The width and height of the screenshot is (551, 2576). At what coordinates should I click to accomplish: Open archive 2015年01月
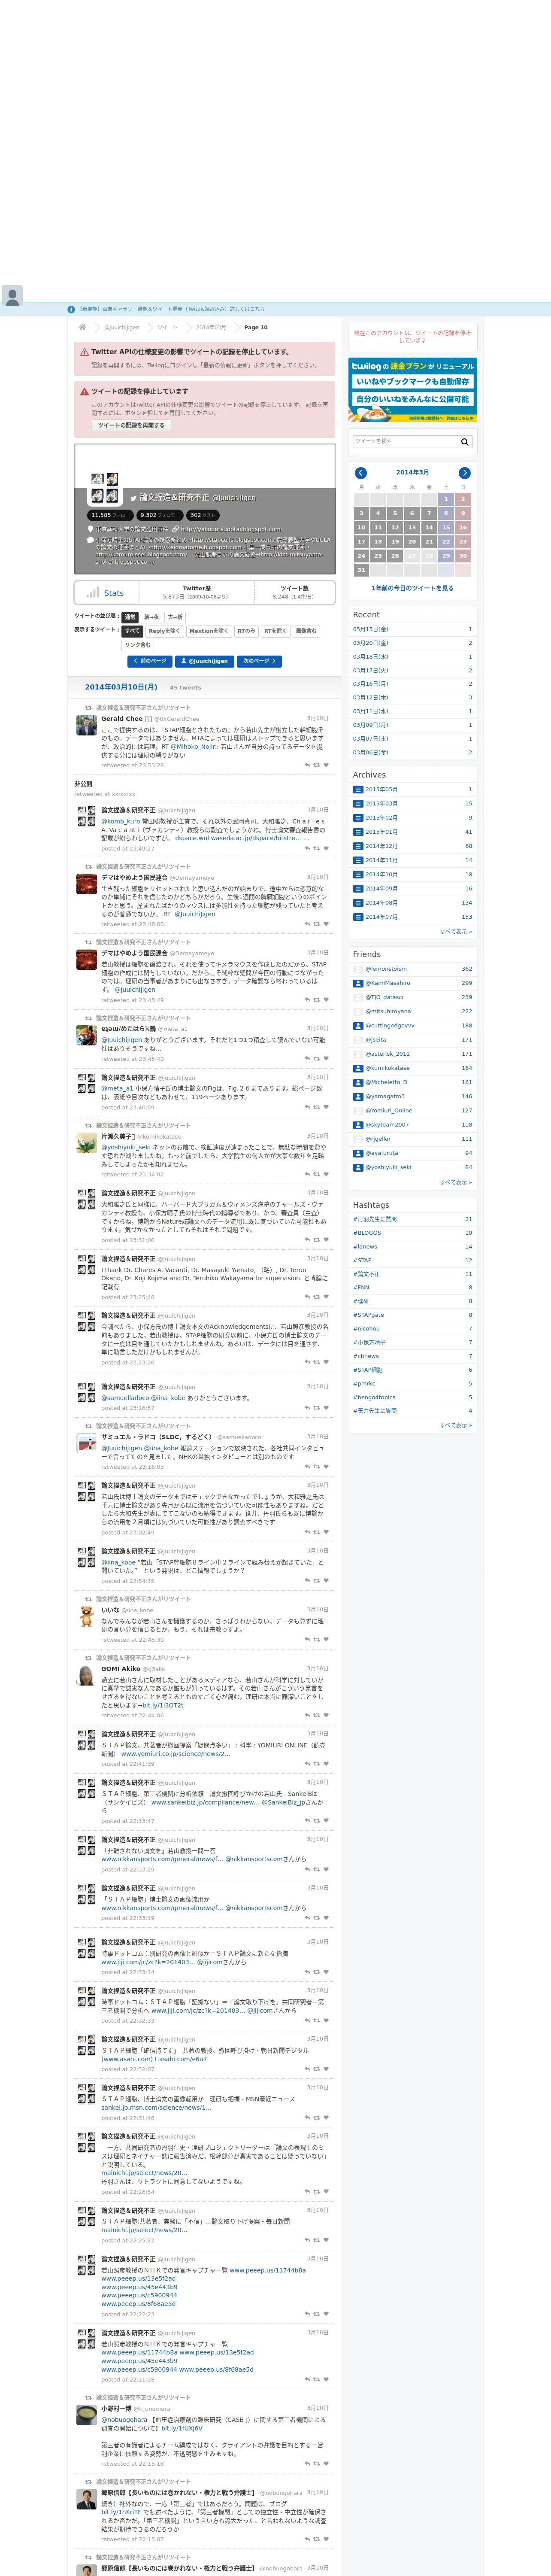(x=381, y=832)
